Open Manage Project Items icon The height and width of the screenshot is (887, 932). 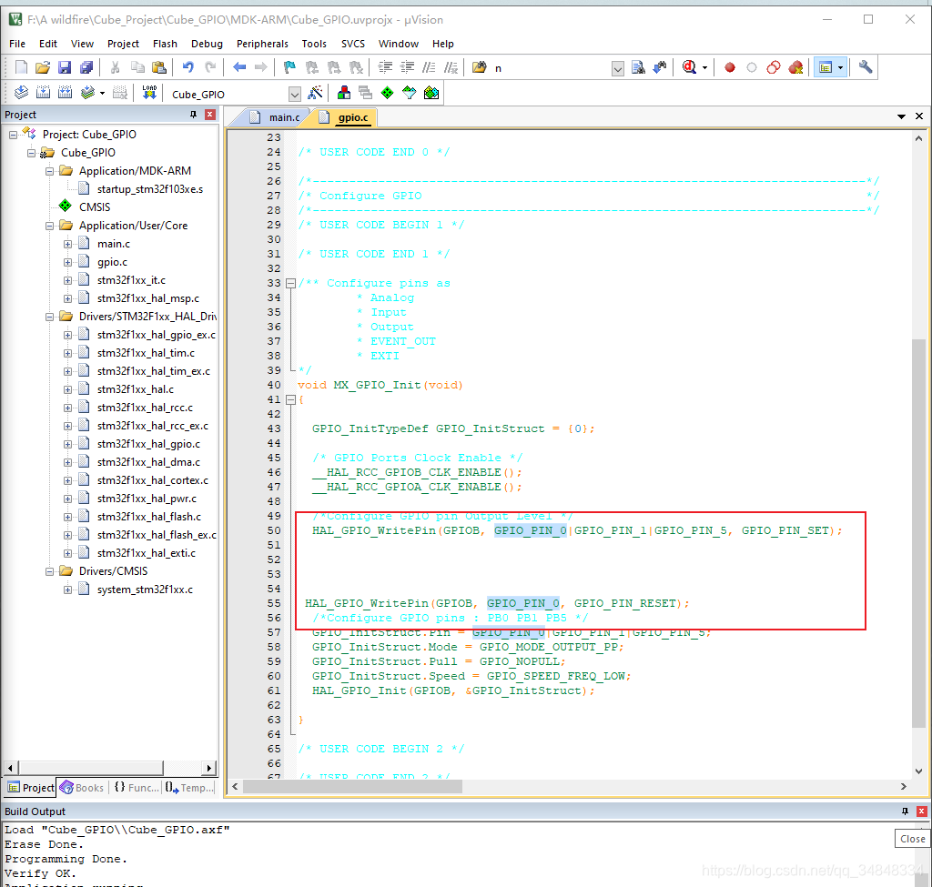[x=343, y=93]
